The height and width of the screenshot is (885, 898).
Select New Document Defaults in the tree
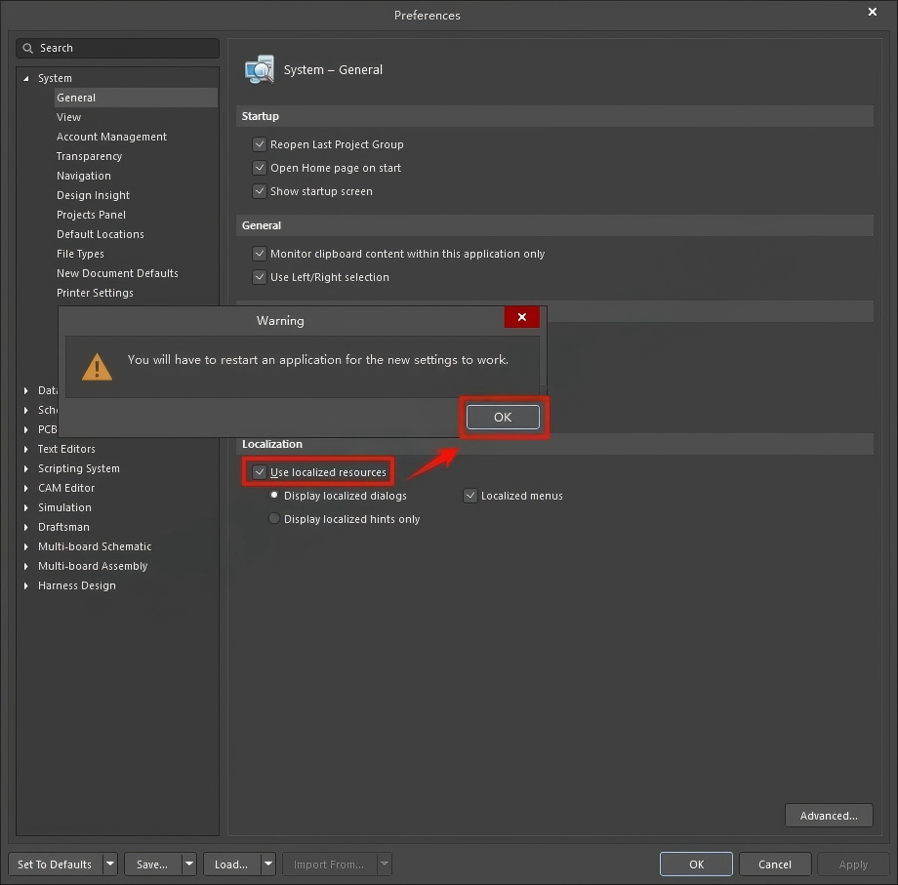coord(117,273)
